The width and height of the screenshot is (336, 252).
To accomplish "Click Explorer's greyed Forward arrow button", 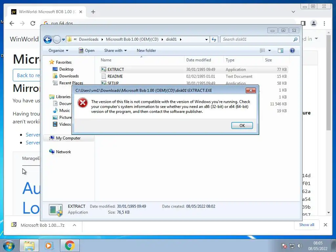I will [57, 39].
